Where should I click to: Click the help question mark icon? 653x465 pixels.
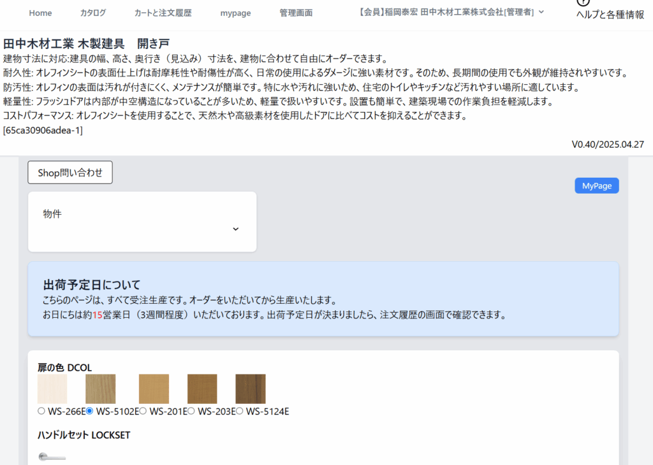click(583, 3)
